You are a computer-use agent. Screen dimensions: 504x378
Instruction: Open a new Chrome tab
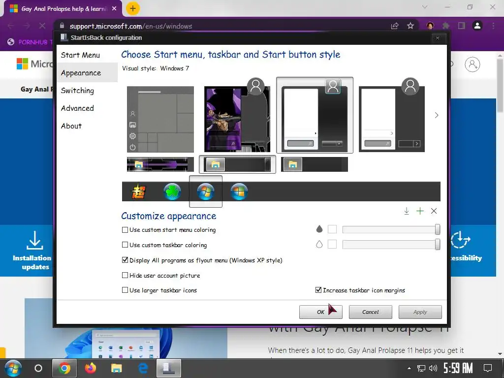point(133,8)
